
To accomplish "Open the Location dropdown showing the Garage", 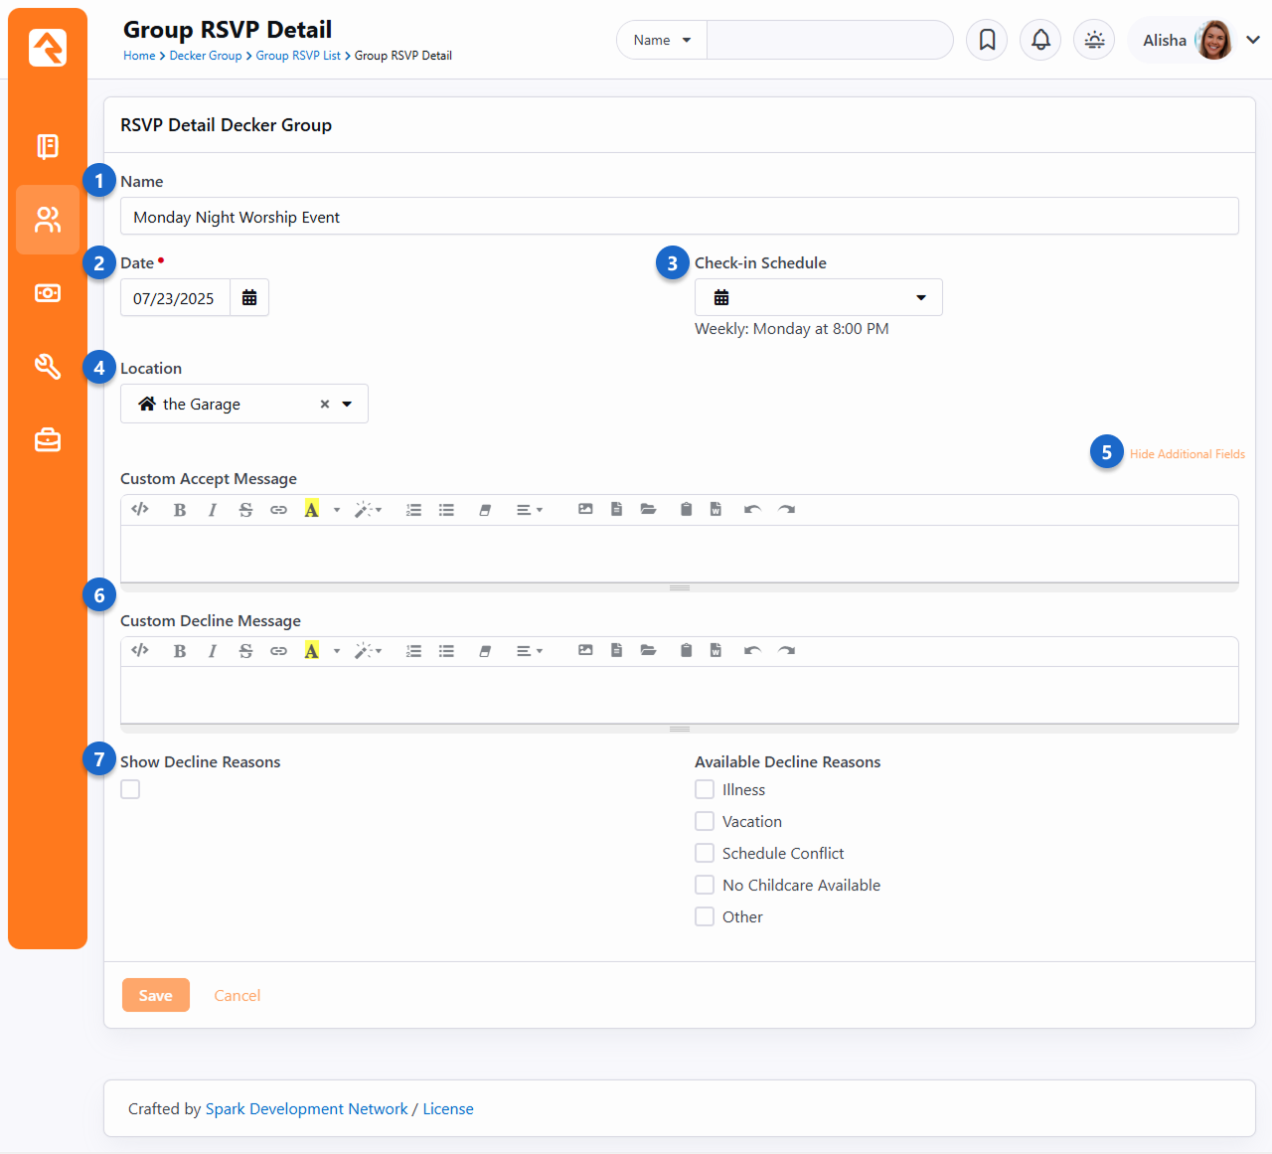I will [347, 405].
